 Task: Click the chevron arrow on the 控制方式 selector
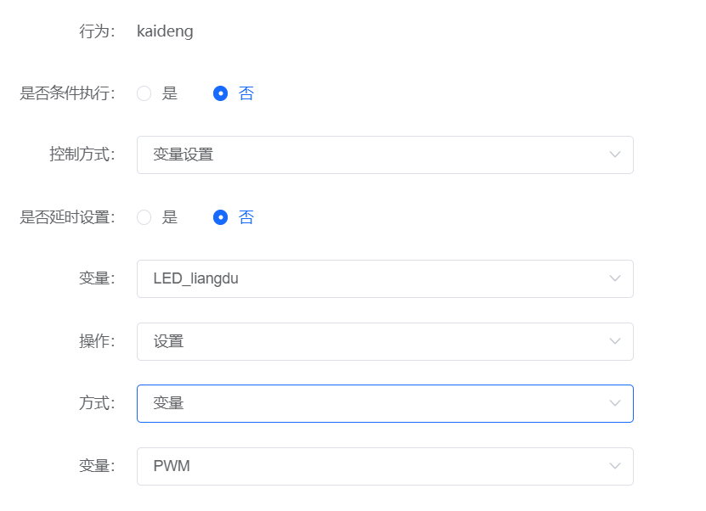coord(614,154)
